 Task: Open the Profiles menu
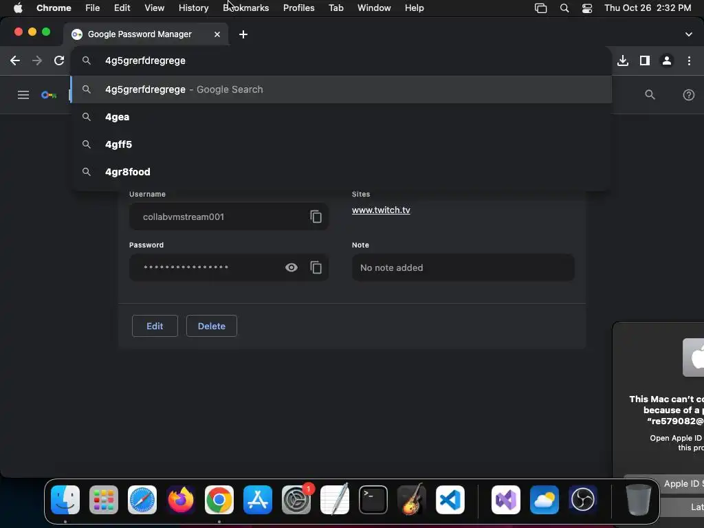298,8
